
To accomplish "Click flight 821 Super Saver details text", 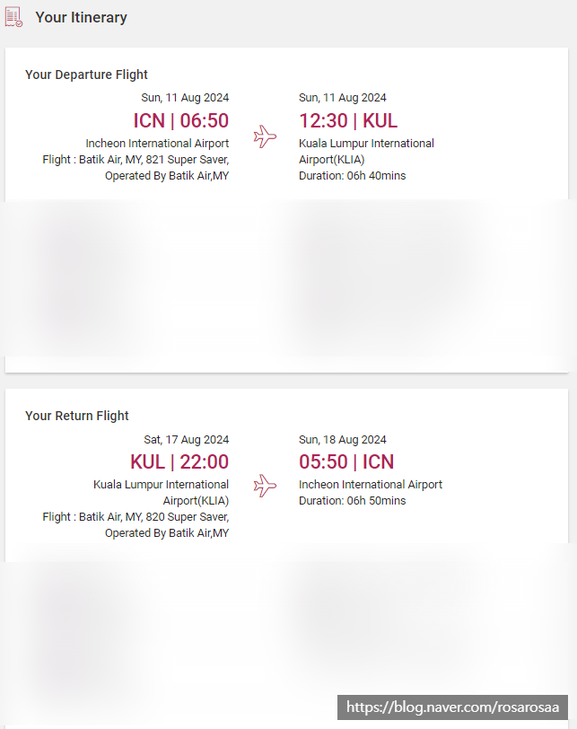I will click(136, 160).
